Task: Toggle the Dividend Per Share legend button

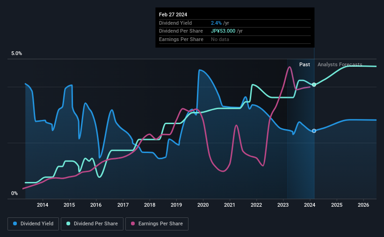Action: 92,224
